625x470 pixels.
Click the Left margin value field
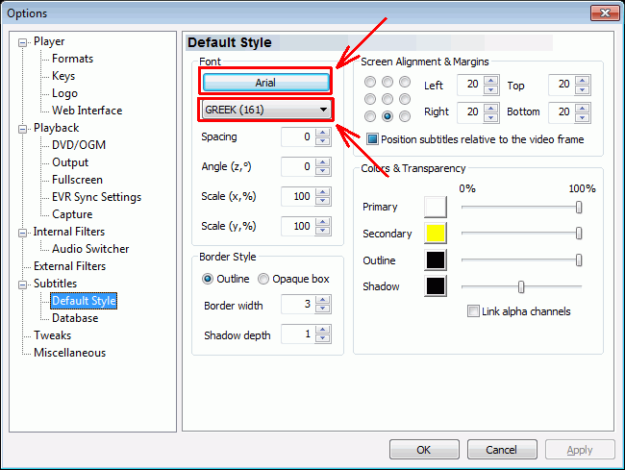470,85
